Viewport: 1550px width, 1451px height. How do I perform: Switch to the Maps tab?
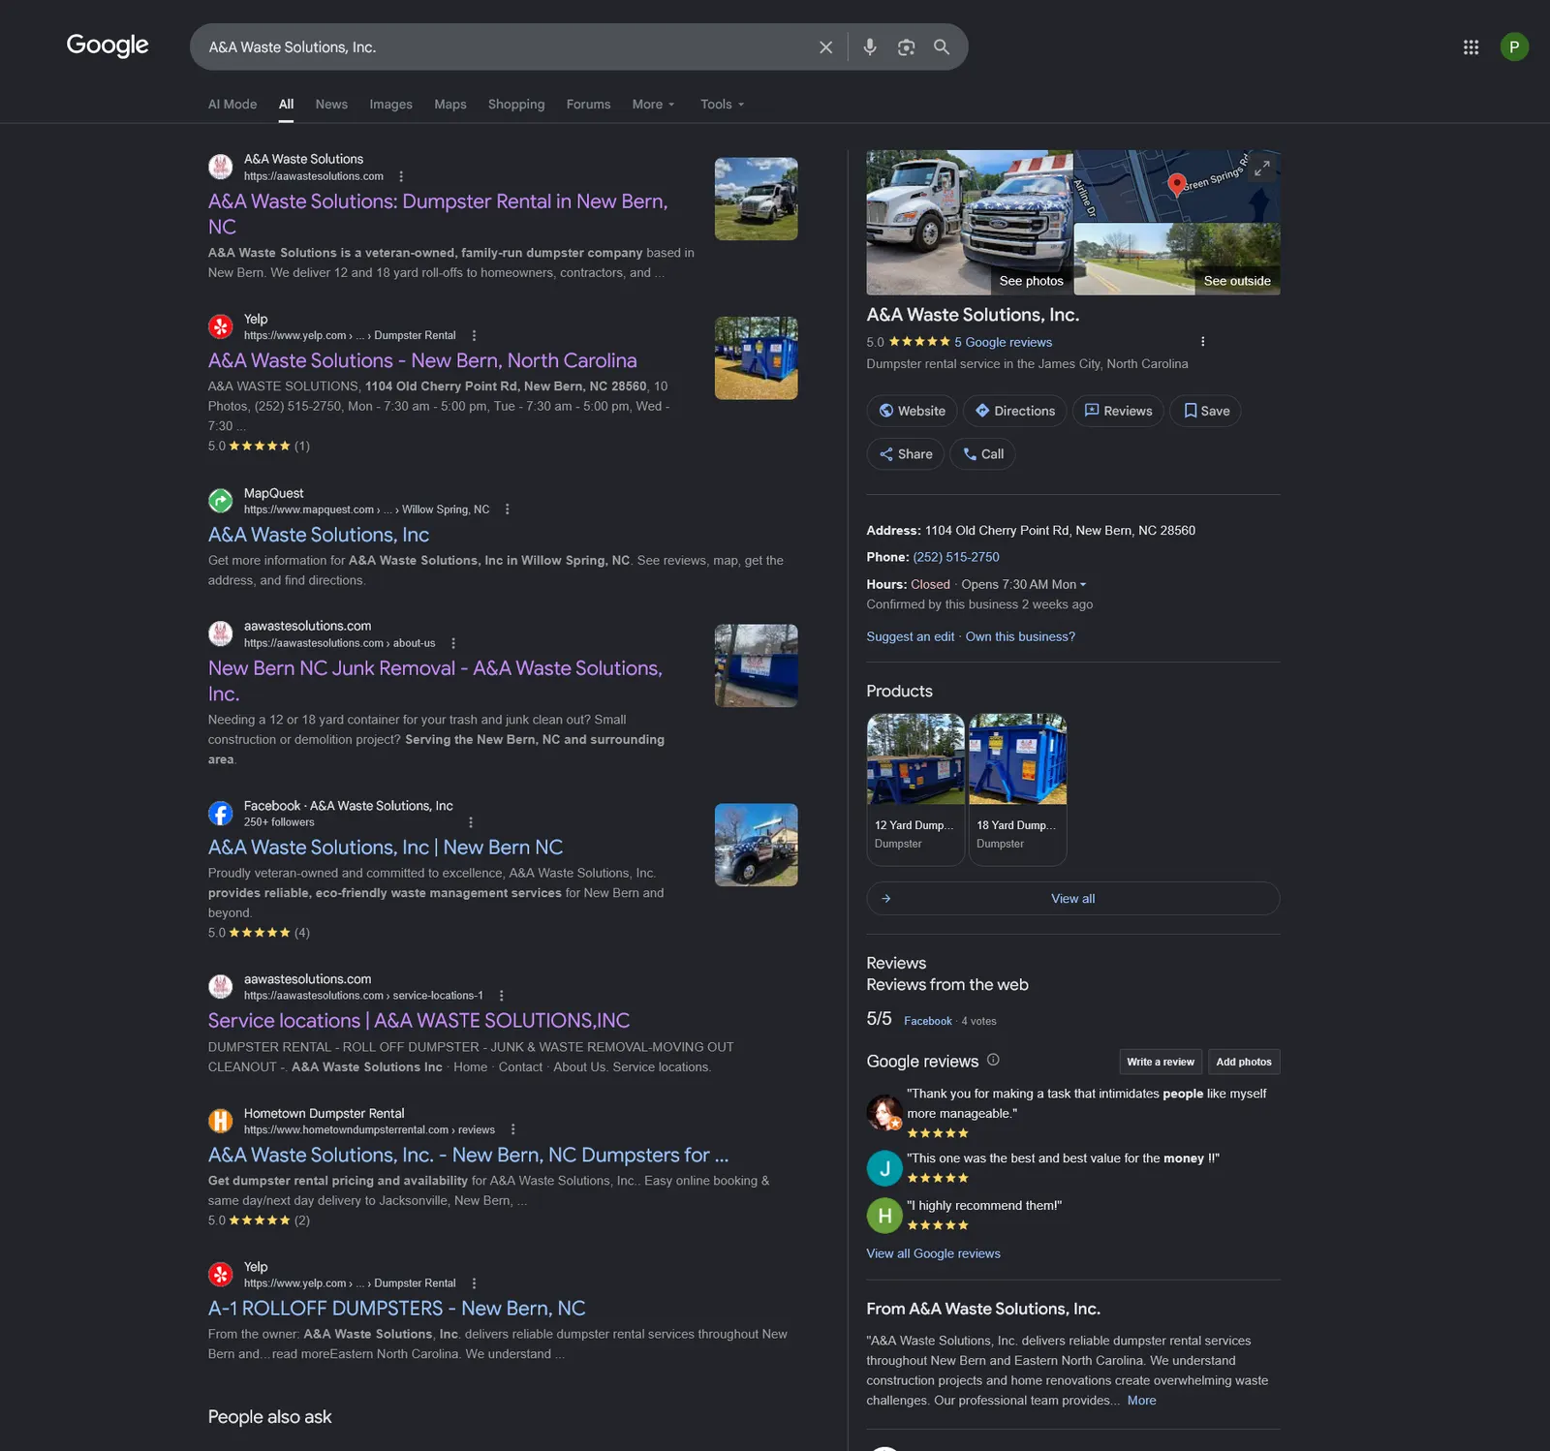[x=450, y=105]
